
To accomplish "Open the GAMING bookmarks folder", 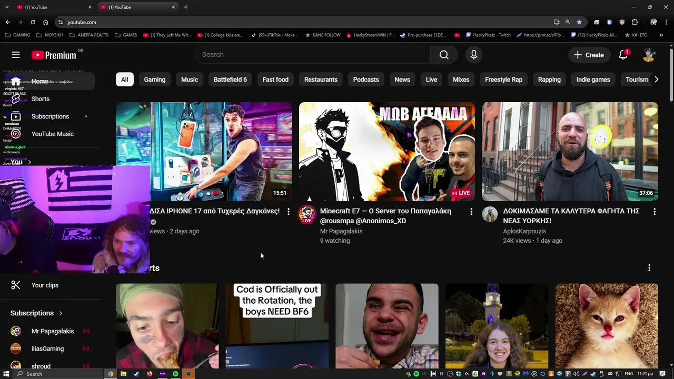I will click(17, 35).
